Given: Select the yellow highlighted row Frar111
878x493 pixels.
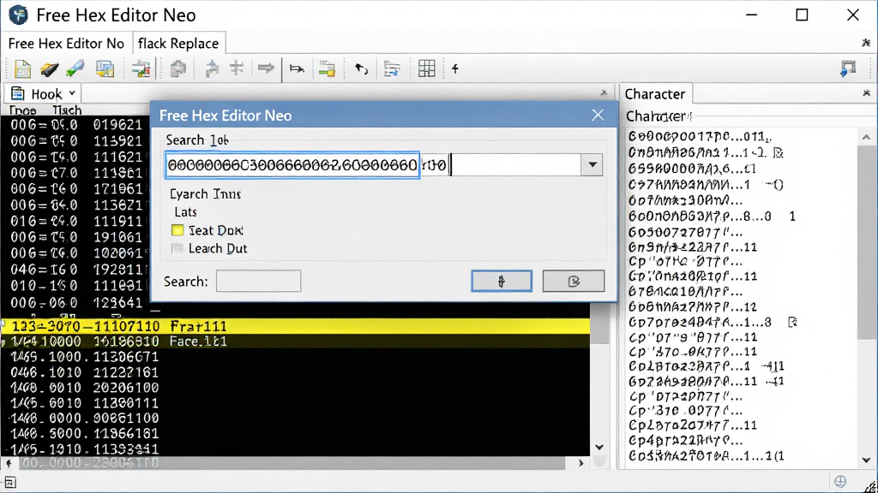Looking at the screenshot, I should (x=295, y=326).
